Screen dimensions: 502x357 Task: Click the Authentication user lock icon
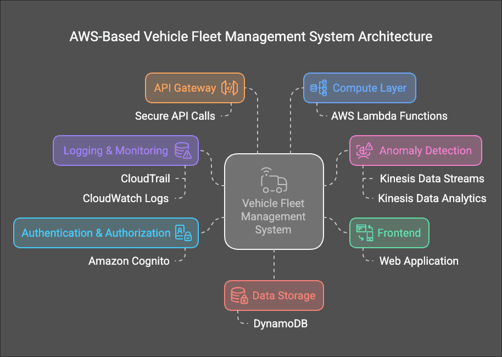click(183, 233)
